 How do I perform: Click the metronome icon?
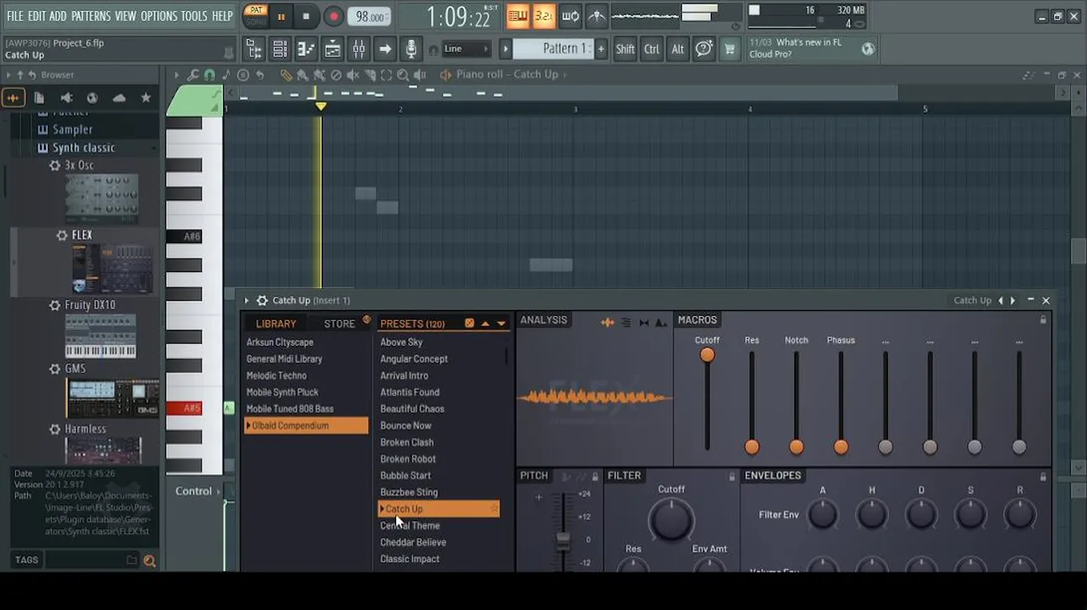point(597,15)
